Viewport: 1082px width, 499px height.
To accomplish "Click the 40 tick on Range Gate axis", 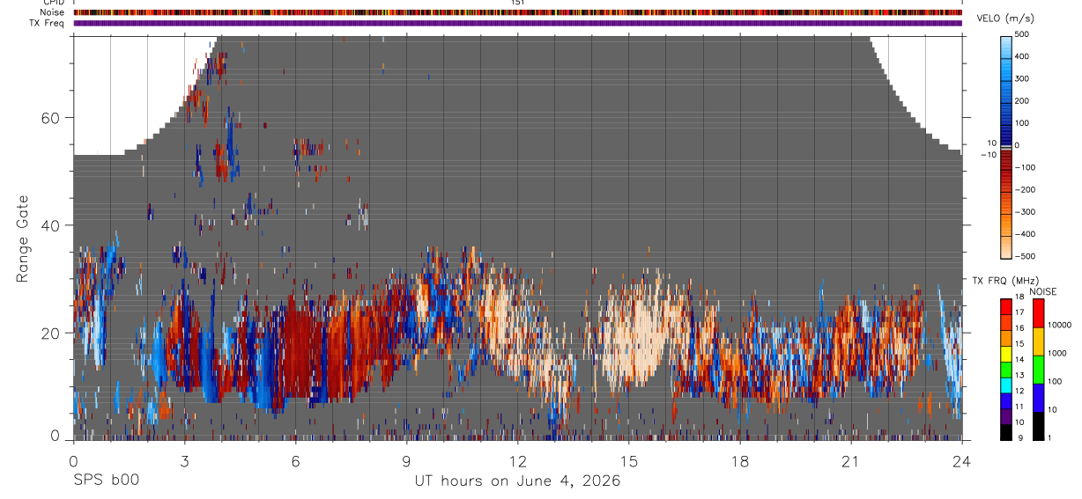I will 50,225.
